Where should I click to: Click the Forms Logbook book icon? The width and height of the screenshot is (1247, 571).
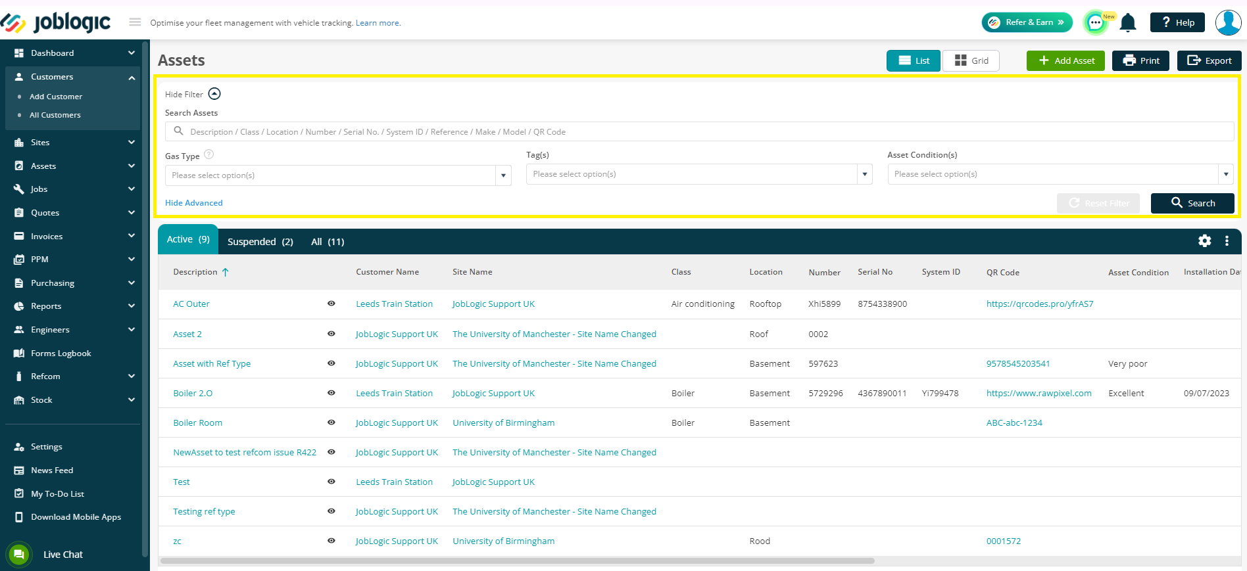[19, 354]
